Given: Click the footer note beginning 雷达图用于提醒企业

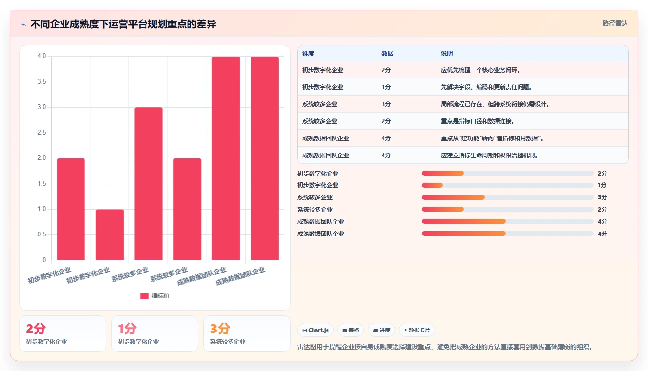Looking at the screenshot, I should click(x=445, y=347).
